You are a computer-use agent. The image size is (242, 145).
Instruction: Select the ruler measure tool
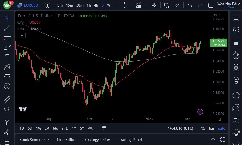click(7, 99)
